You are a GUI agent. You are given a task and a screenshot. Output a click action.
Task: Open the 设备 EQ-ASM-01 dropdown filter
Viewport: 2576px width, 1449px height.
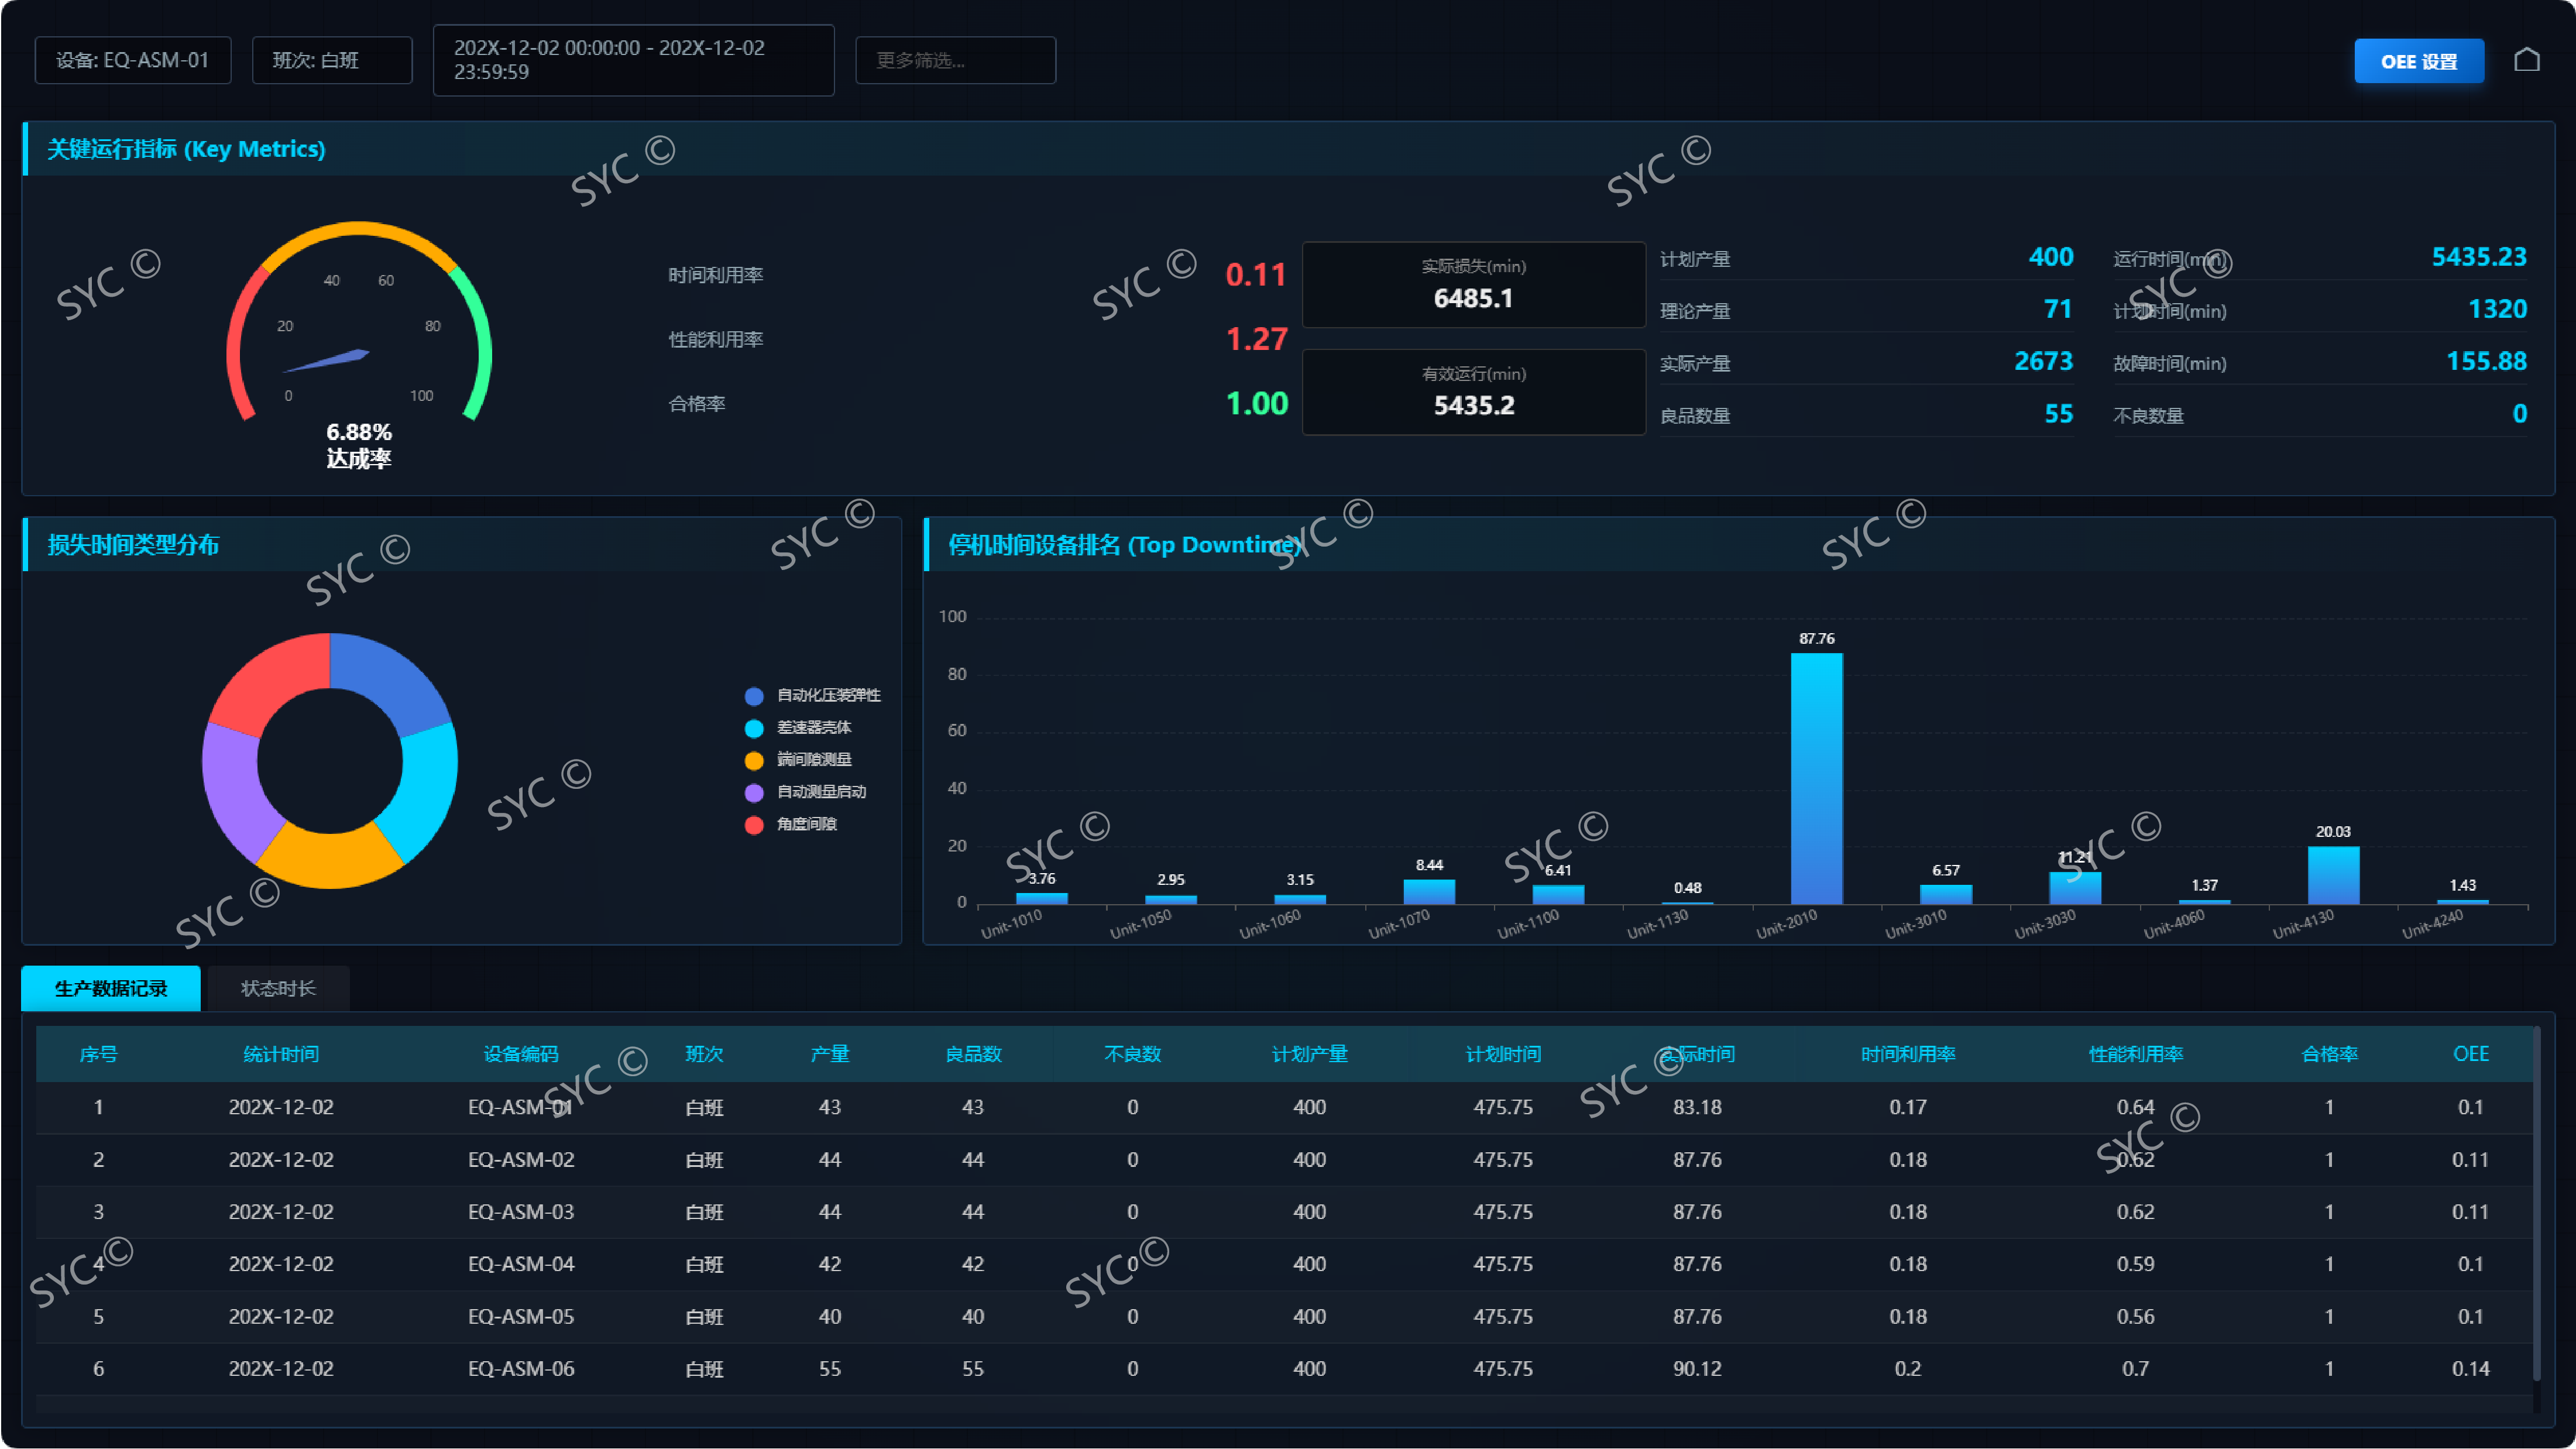click(132, 60)
